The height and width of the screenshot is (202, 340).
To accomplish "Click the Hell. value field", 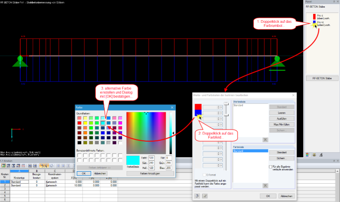I will pos(151,168).
